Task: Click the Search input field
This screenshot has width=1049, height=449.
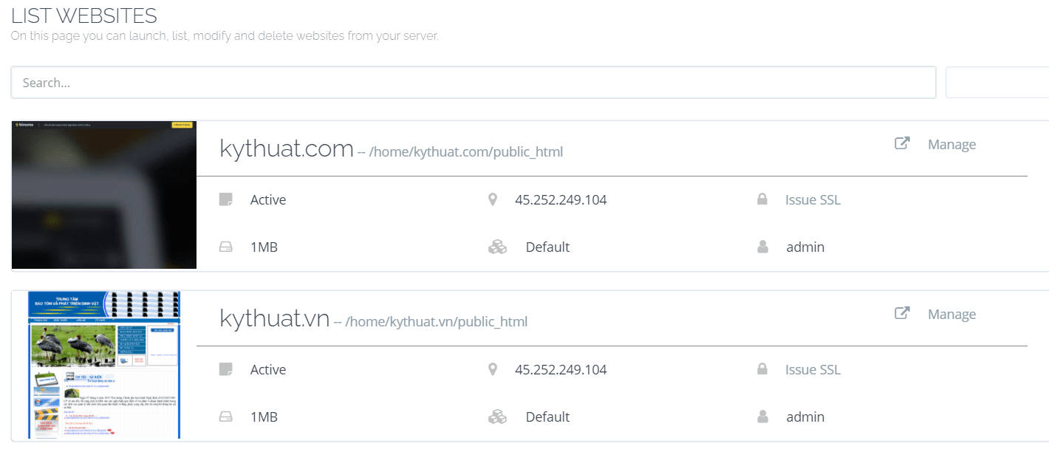Action: [472, 82]
